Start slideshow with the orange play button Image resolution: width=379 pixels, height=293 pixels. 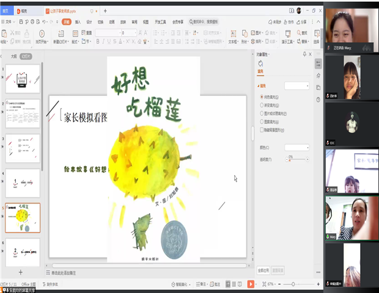click(x=251, y=284)
